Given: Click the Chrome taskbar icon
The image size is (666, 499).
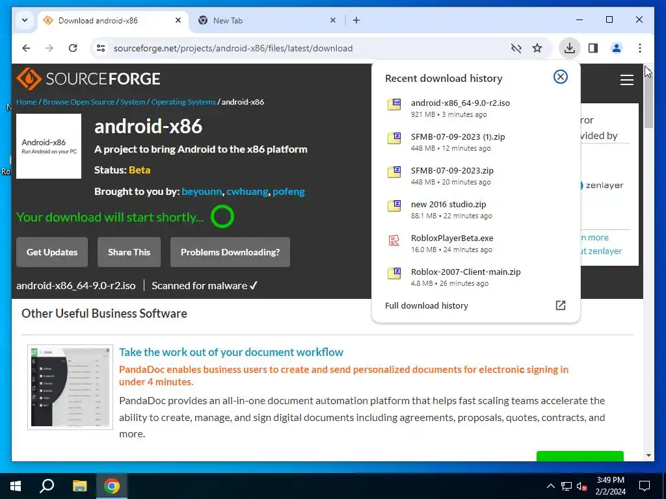Looking at the screenshot, I should 112,486.
